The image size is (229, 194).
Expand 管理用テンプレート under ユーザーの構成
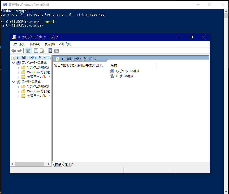point(18,96)
